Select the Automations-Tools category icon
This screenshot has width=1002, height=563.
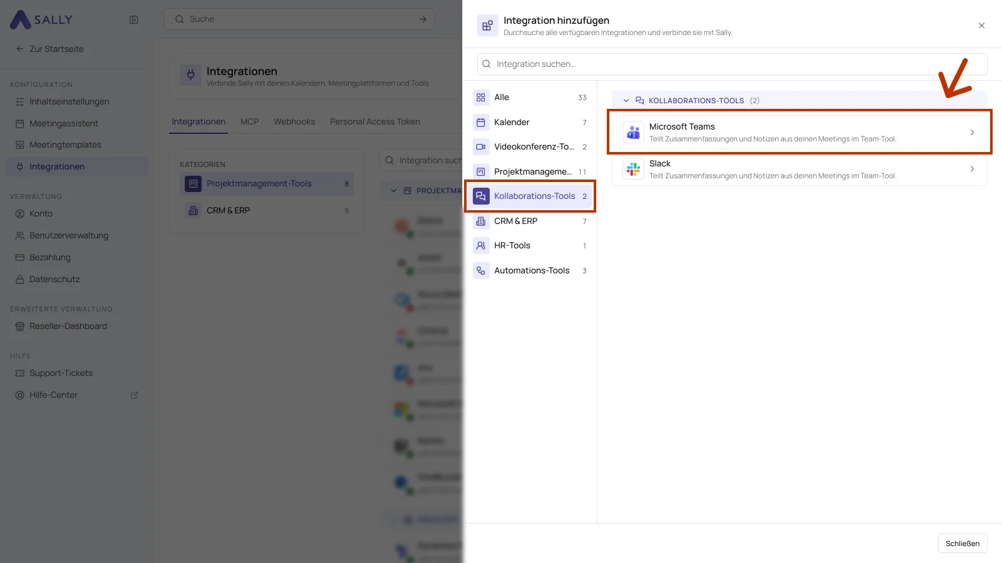coord(481,271)
